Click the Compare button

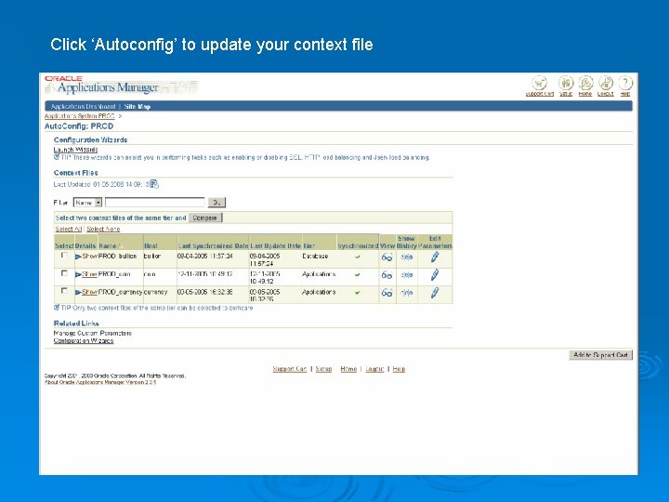205,218
